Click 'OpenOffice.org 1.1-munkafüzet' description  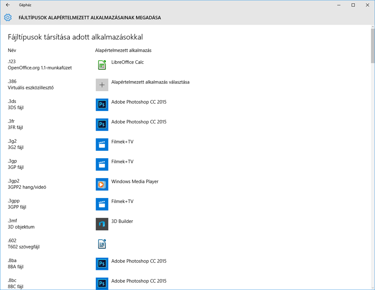point(40,68)
